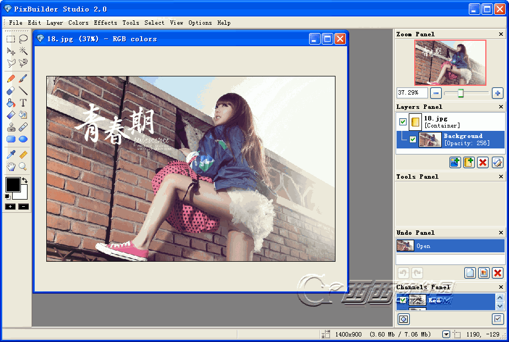The image size is (509, 342).
Task: Click the zoom level slider handle
Action: pos(461,93)
